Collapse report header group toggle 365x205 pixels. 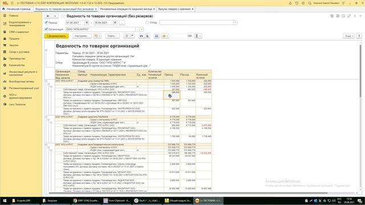point(46,50)
